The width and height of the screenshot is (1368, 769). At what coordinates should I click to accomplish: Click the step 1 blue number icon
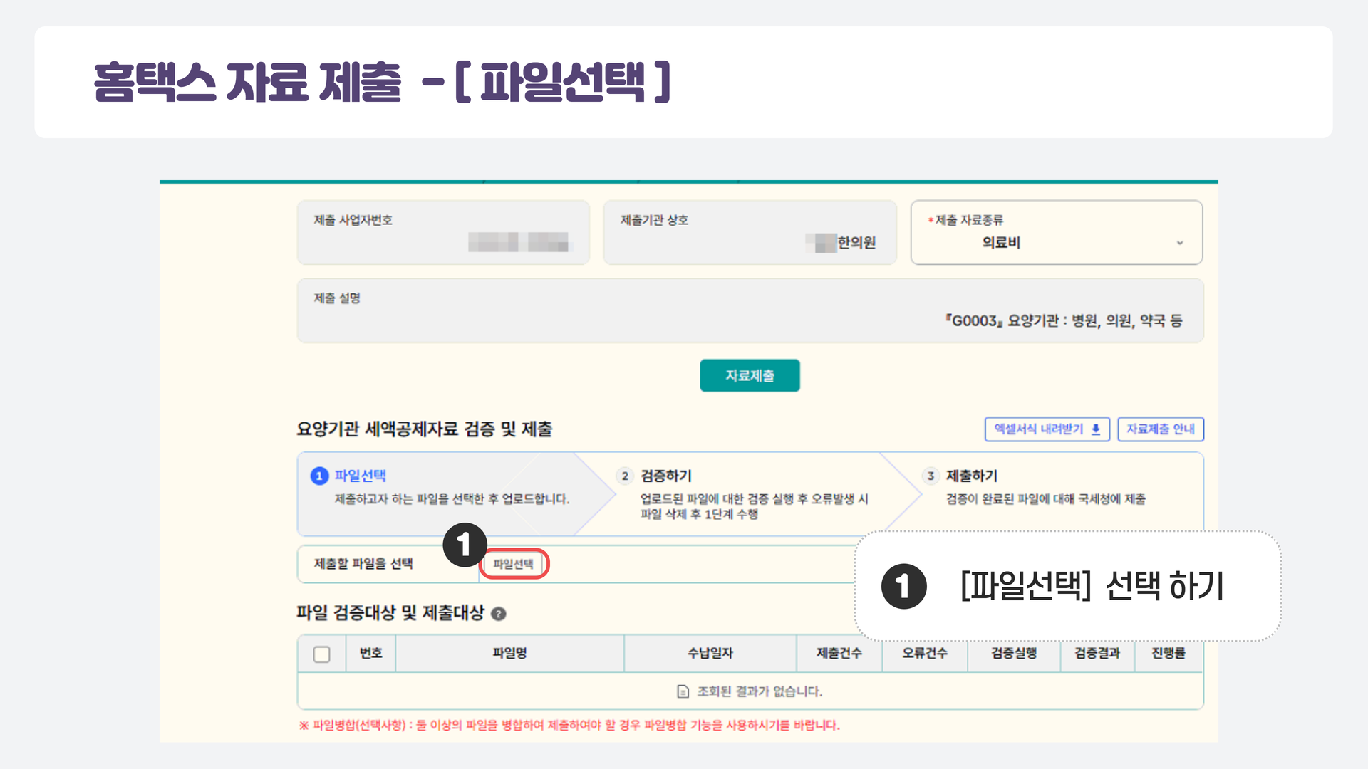319,476
